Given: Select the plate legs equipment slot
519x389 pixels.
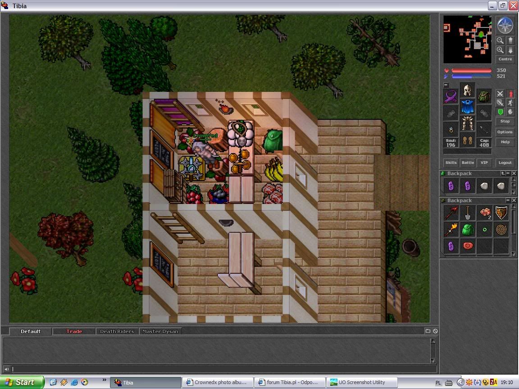Looking at the screenshot, I should (467, 123).
